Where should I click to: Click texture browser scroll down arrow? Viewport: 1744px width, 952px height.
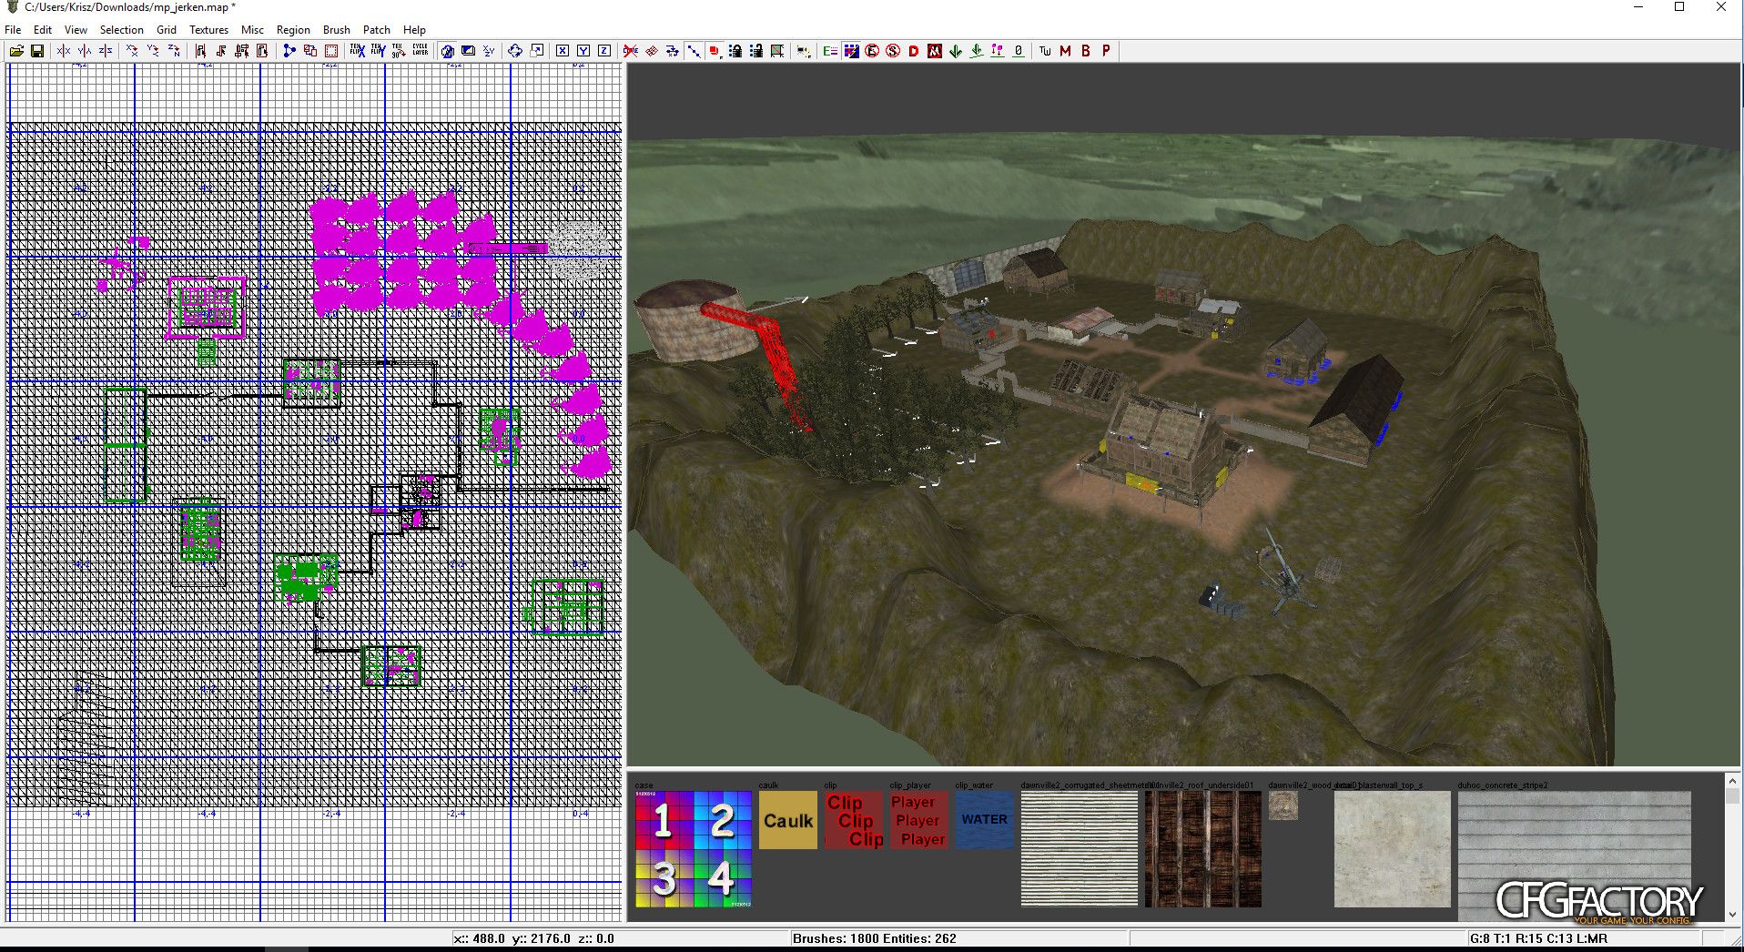pos(1732,915)
